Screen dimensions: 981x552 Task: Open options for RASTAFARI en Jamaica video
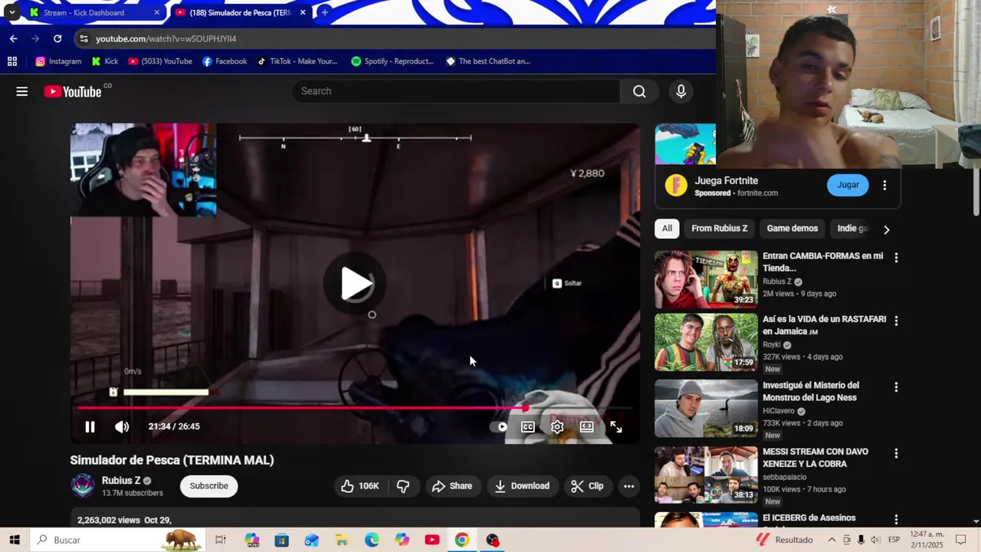896,320
